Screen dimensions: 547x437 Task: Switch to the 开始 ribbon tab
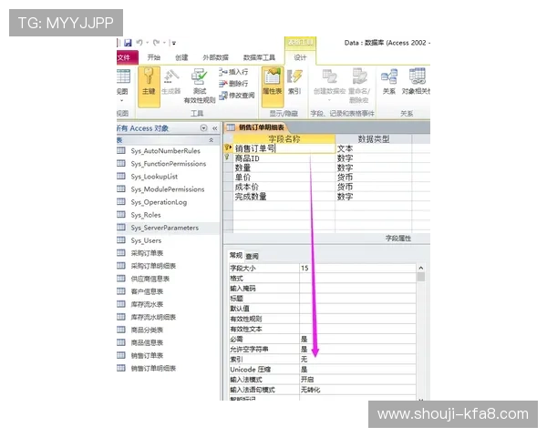click(x=153, y=57)
